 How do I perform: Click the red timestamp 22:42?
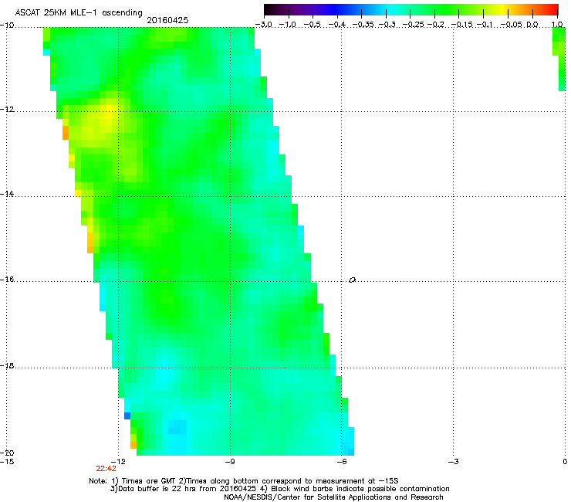pyautogui.click(x=106, y=469)
